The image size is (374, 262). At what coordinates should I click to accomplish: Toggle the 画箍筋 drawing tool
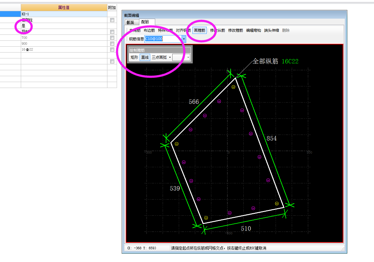pyautogui.click(x=199, y=30)
